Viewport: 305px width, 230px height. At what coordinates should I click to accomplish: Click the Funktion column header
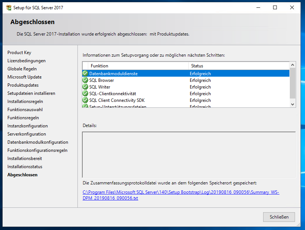coord(138,66)
